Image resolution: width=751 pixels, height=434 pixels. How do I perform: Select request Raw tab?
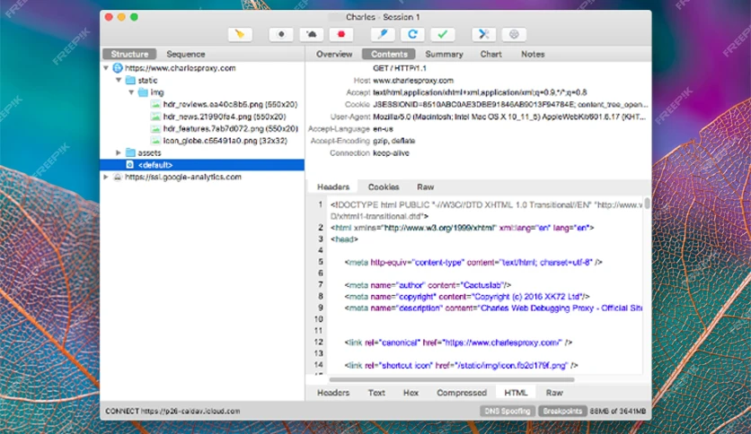pyautogui.click(x=425, y=187)
